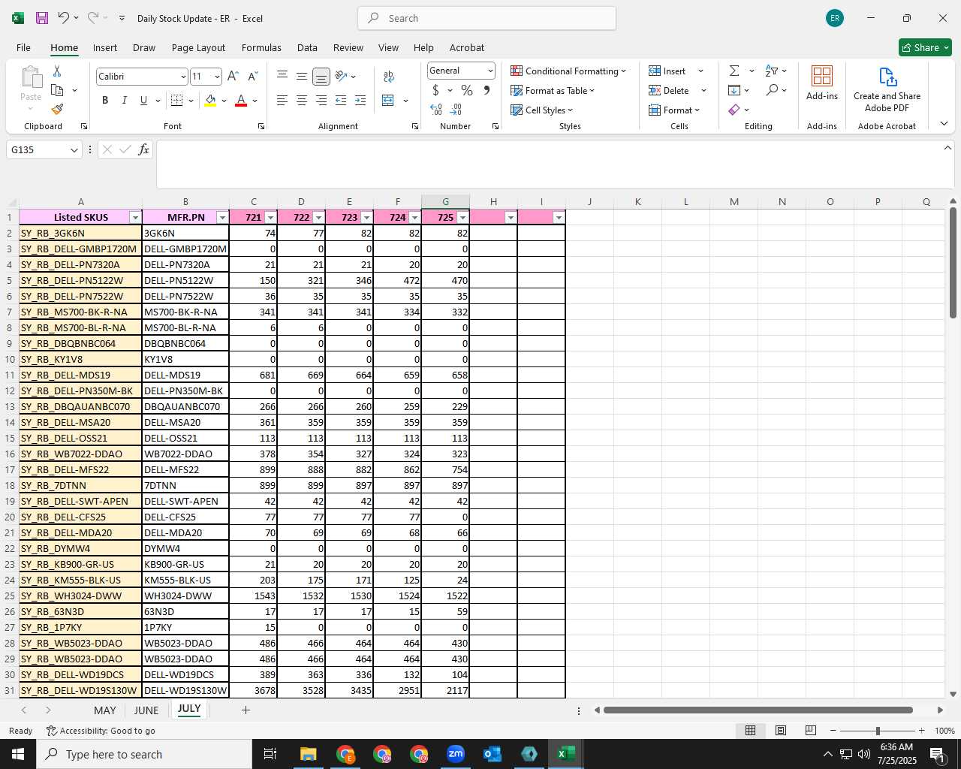Click the zoom slider handle

click(878, 731)
